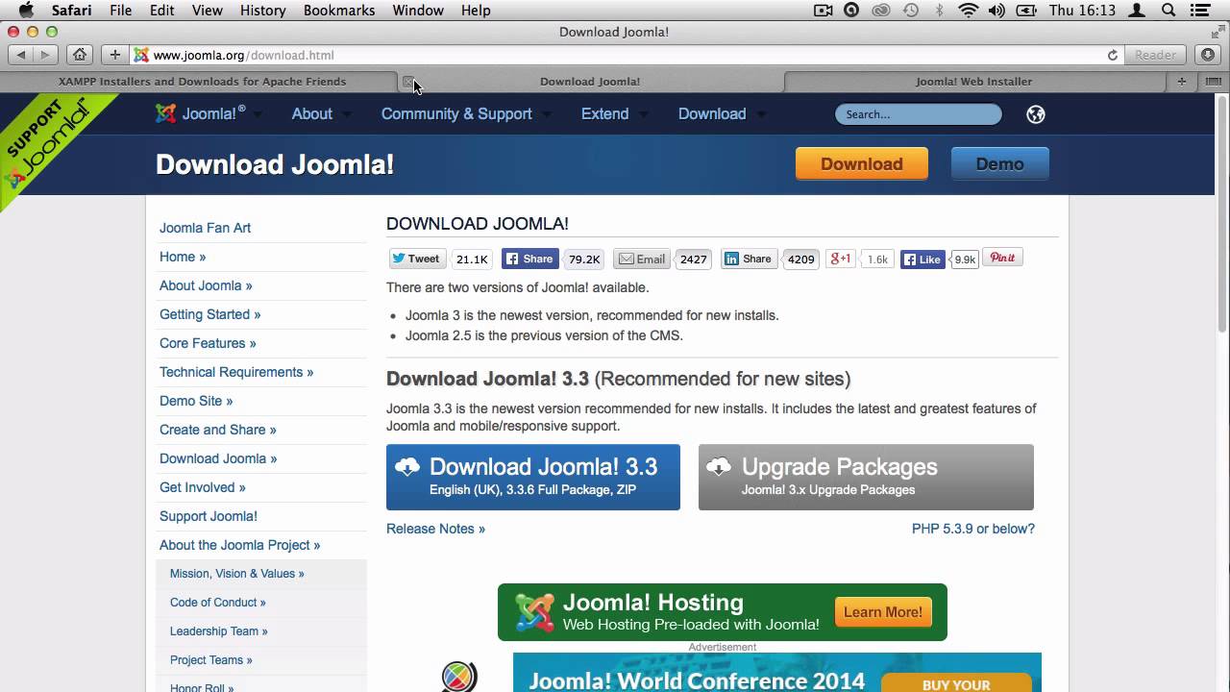This screenshot has width=1230, height=692.
Task: Open the globe language icon
Action: [x=1036, y=114]
